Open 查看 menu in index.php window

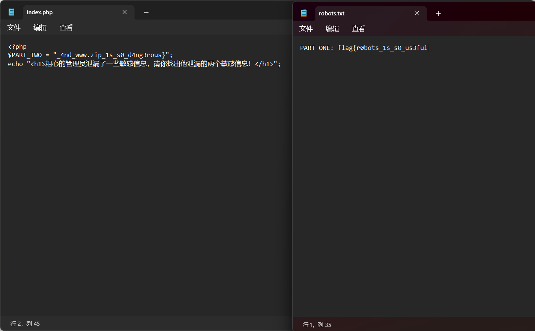[66, 27]
